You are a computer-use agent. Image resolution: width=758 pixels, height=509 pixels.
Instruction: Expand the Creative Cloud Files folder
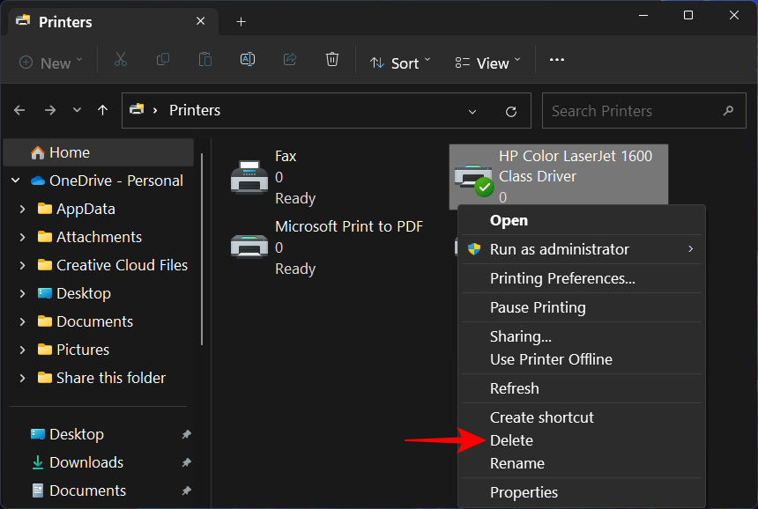pyautogui.click(x=22, y=265)
